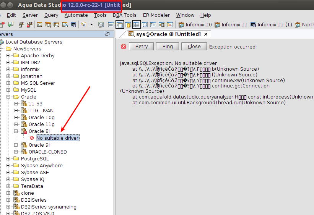Screen dimensions: 314x215
Task: Click the plug with red disconnect icon
Action: pos(29,24)
